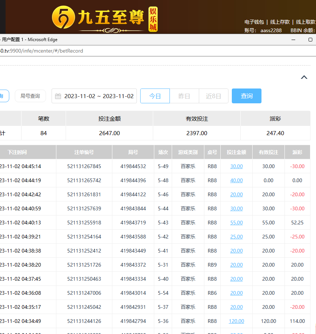The width and height of the screenshot is (316, 334).
Task: Go to 线上存款 in the header
Action: coord(280,22)
